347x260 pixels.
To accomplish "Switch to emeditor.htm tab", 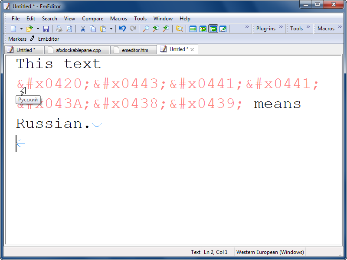I will click(x=133, y=50).
